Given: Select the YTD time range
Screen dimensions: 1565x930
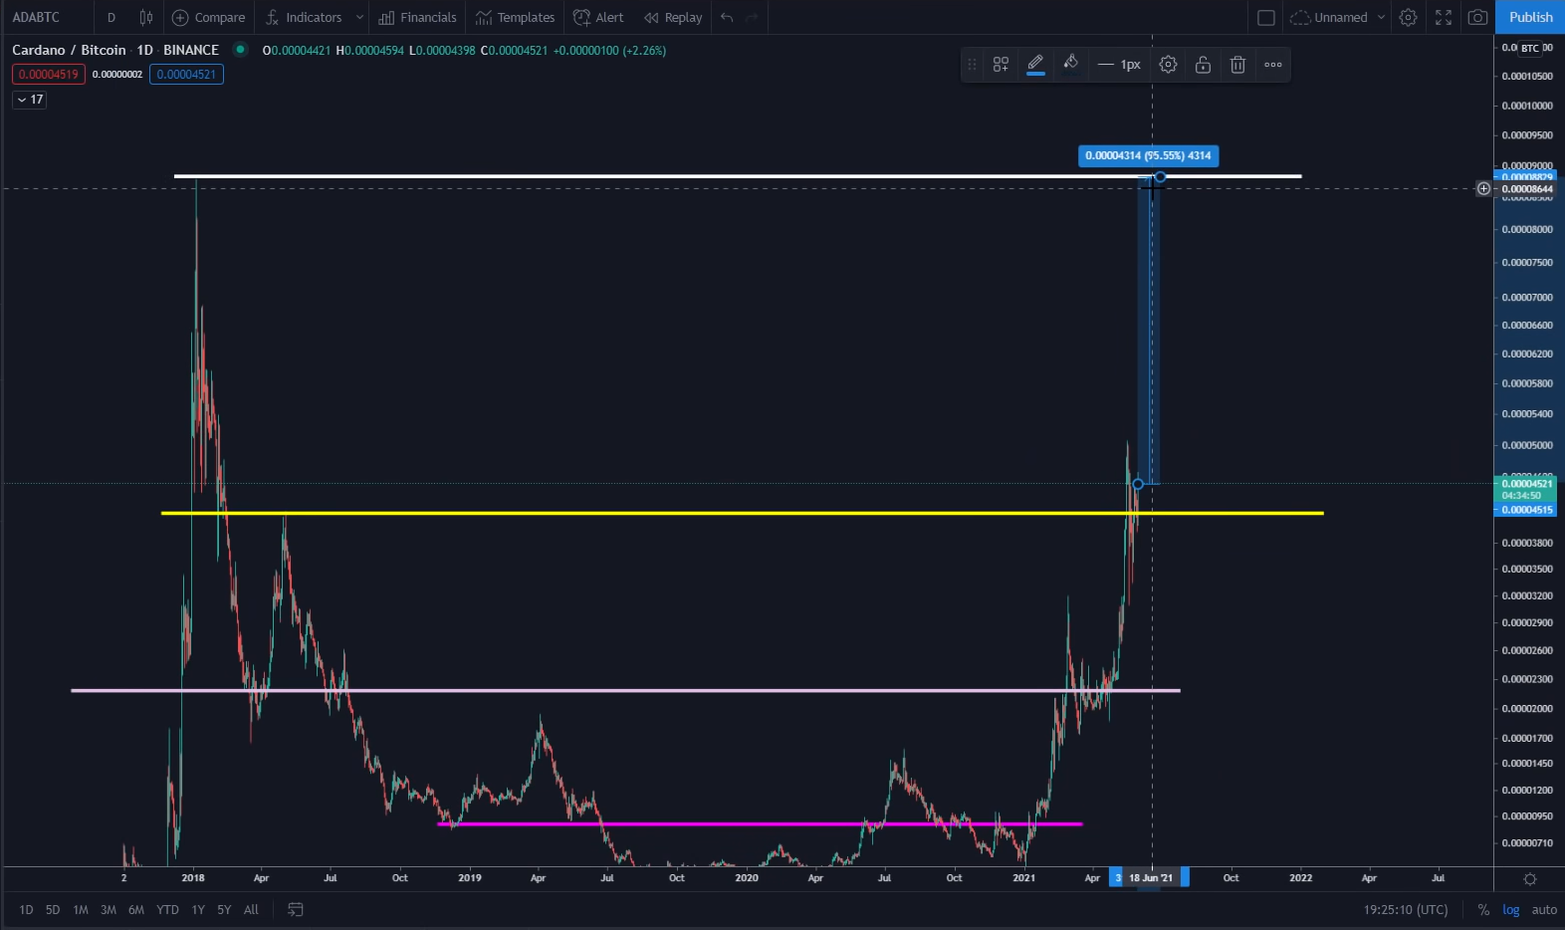Looking at the screenshot, I should (167, 909).
